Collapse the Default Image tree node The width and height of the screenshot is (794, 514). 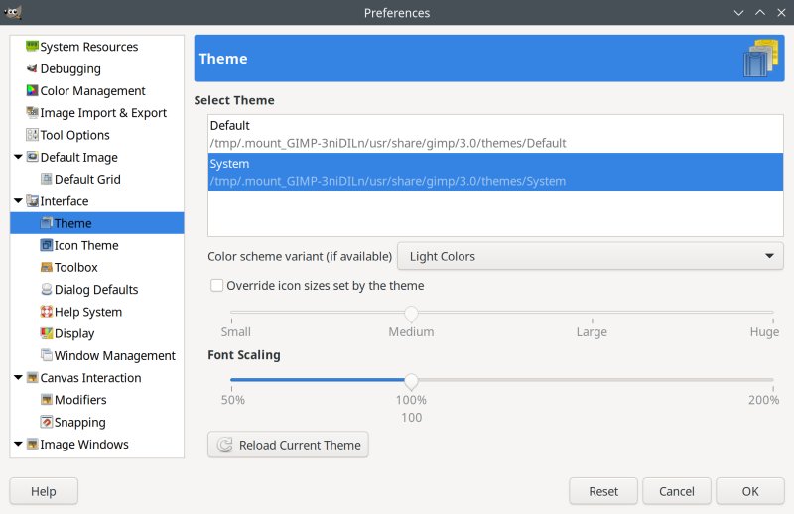coord(18,157)
